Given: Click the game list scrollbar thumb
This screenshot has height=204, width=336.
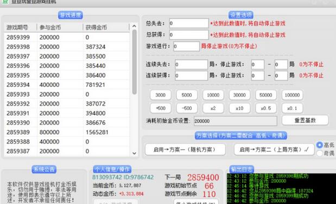Looking at the screenshot, I should click(134, 62).
